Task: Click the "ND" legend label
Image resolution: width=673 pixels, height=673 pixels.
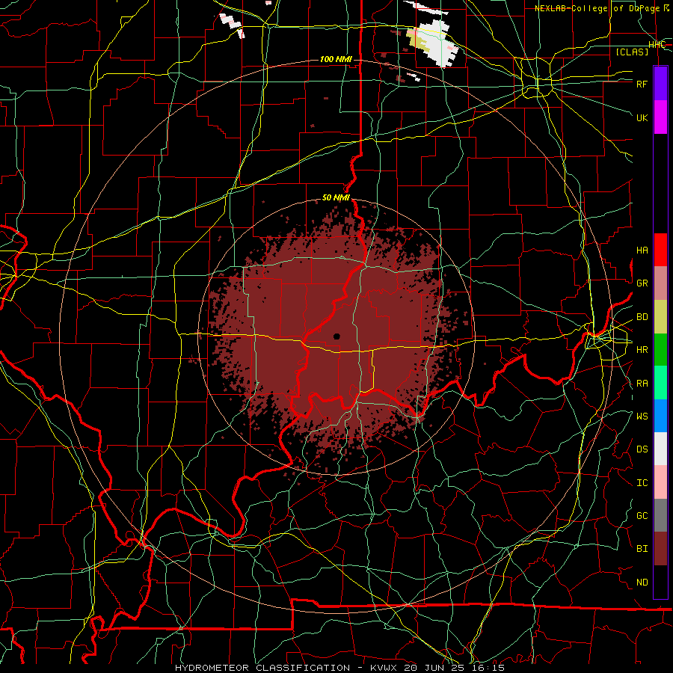Action: tap(642, 583)
